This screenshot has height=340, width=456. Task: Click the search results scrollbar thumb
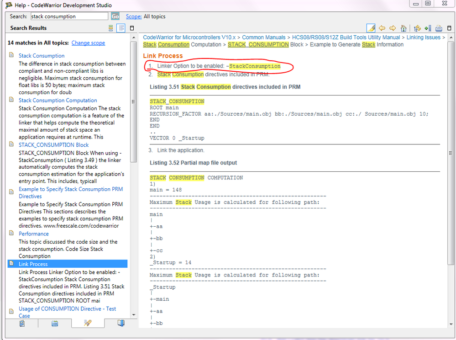133,101
